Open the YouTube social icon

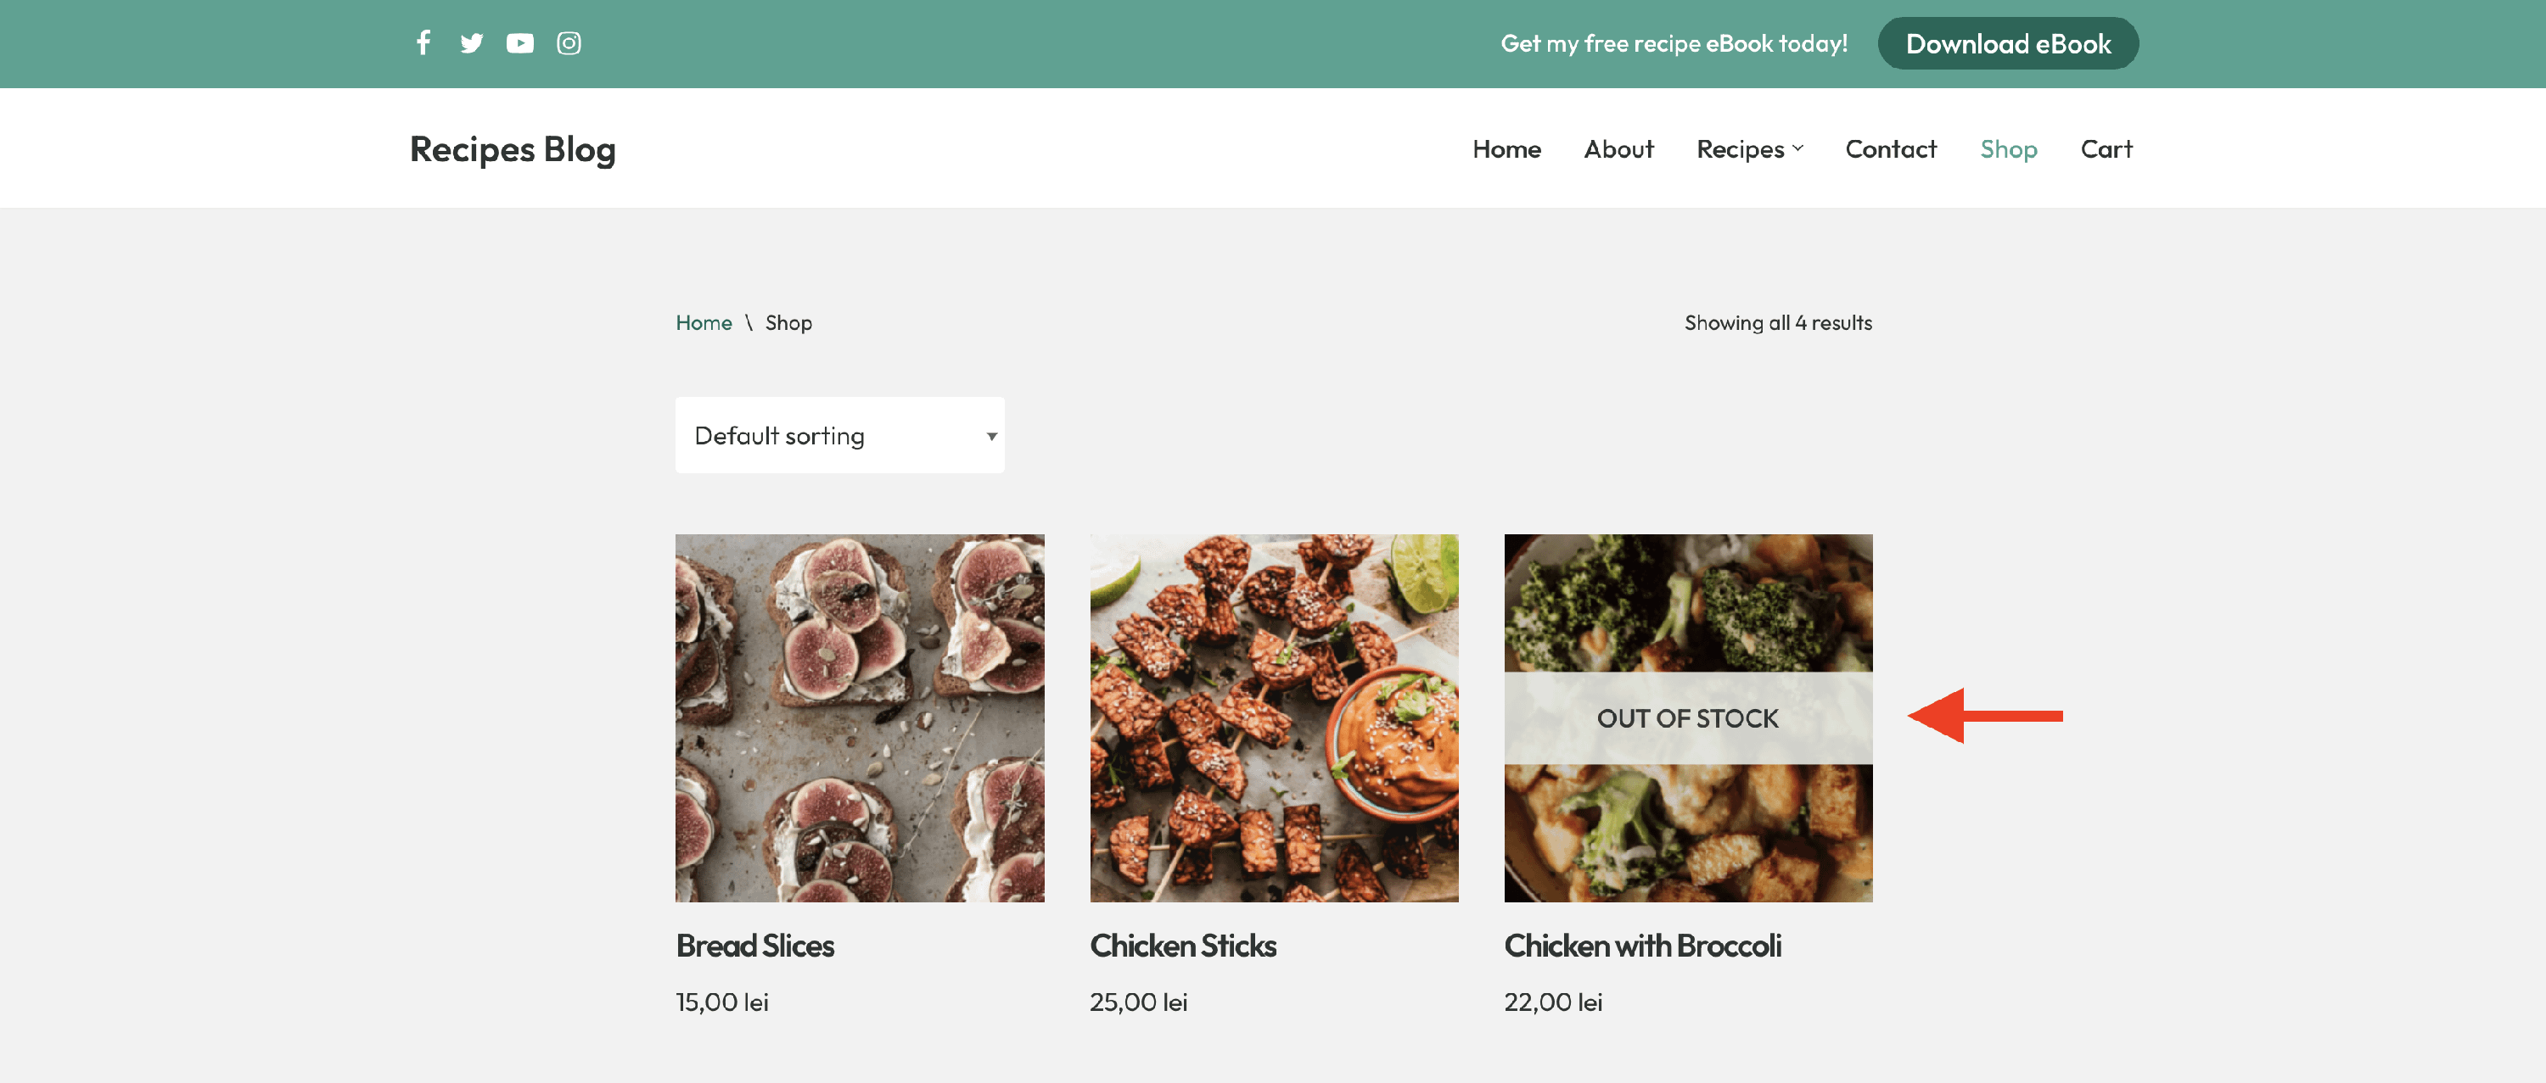[520, 43]
